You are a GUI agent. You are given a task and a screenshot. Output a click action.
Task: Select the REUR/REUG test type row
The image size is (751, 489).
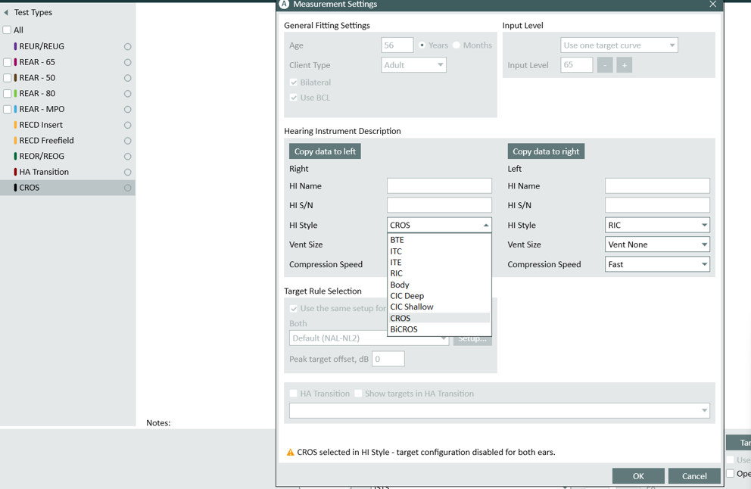67,46
